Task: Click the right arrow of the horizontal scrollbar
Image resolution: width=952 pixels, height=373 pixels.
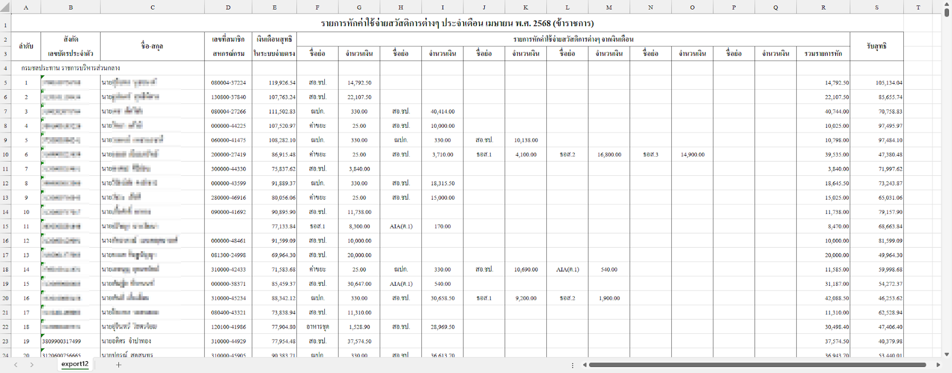Action: [x=938, y=365]
